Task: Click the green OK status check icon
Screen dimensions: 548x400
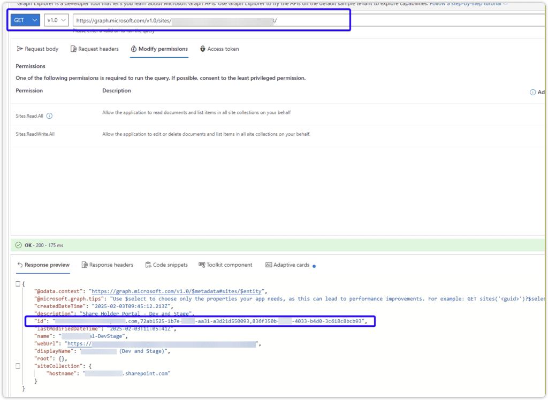Action: (19, 245)
